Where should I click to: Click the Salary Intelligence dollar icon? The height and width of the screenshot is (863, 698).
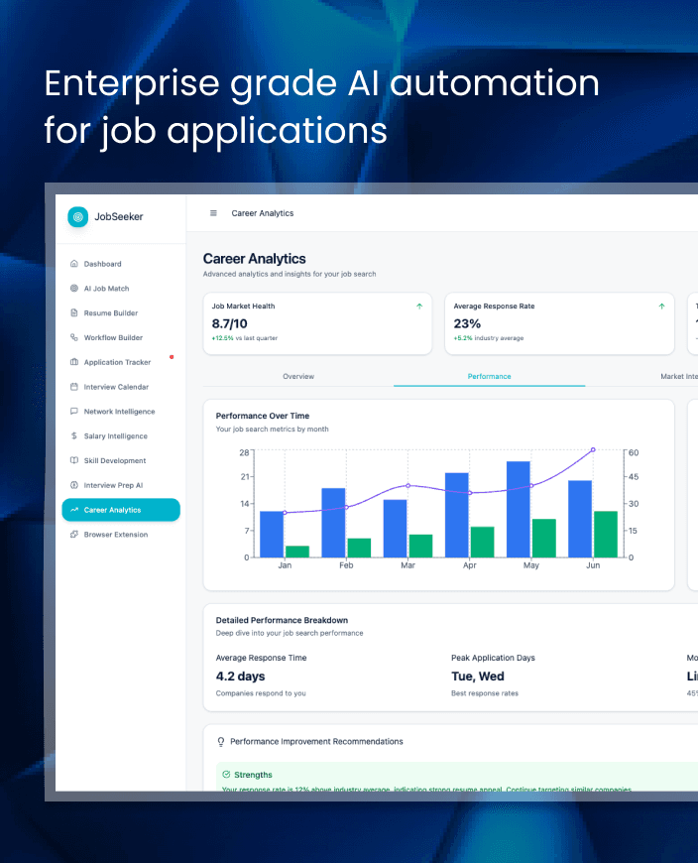click(74, 435)
